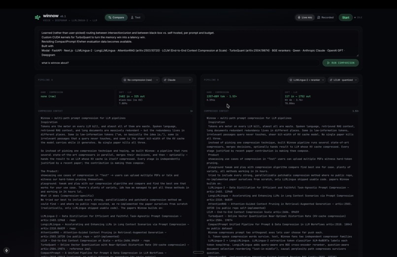
Task: Click the layers icon beside LLMLingua-2 + reranker
Action: click(291, 80)
